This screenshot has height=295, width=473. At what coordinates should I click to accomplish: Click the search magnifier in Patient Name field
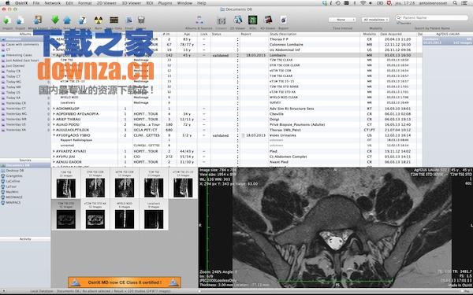click(x=399, y=17)
